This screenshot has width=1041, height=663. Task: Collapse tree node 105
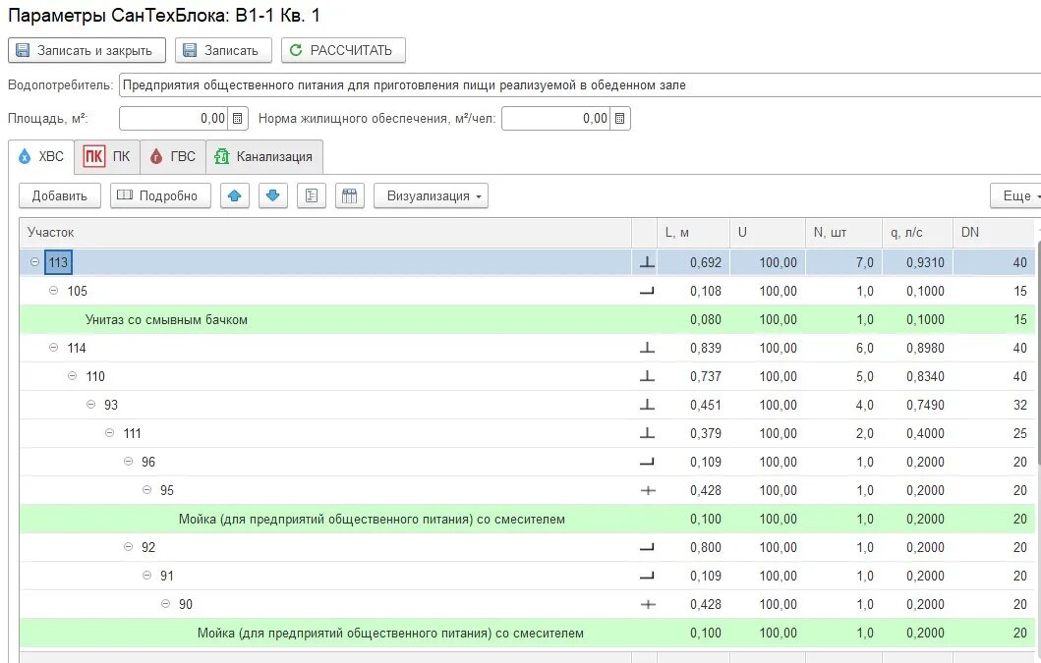[53, 291]
